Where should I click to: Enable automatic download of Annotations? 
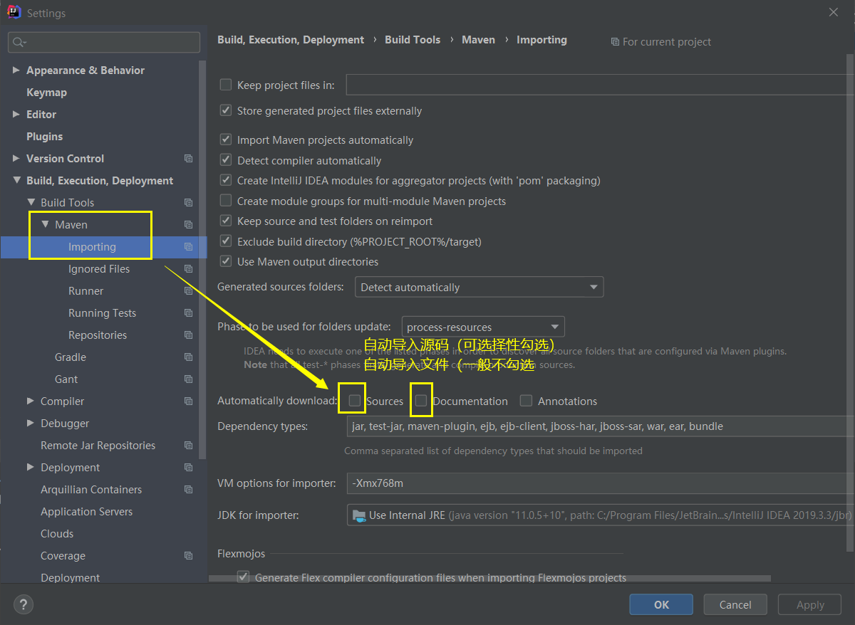pos(526,401)
